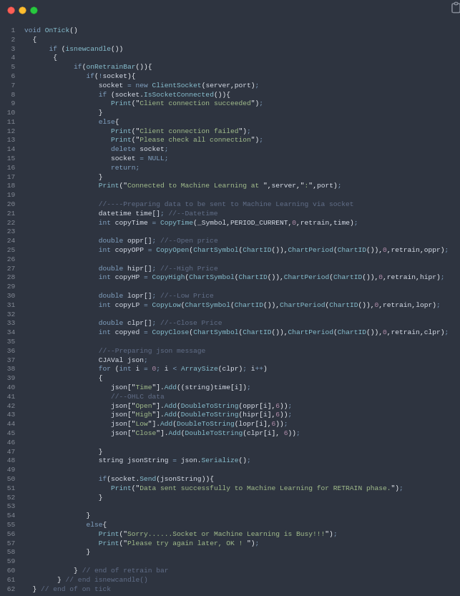Click the copy to clipboard icon
The height and width of the screenshot is (596, 460).
pyautogui.click(x=455, y=8)
